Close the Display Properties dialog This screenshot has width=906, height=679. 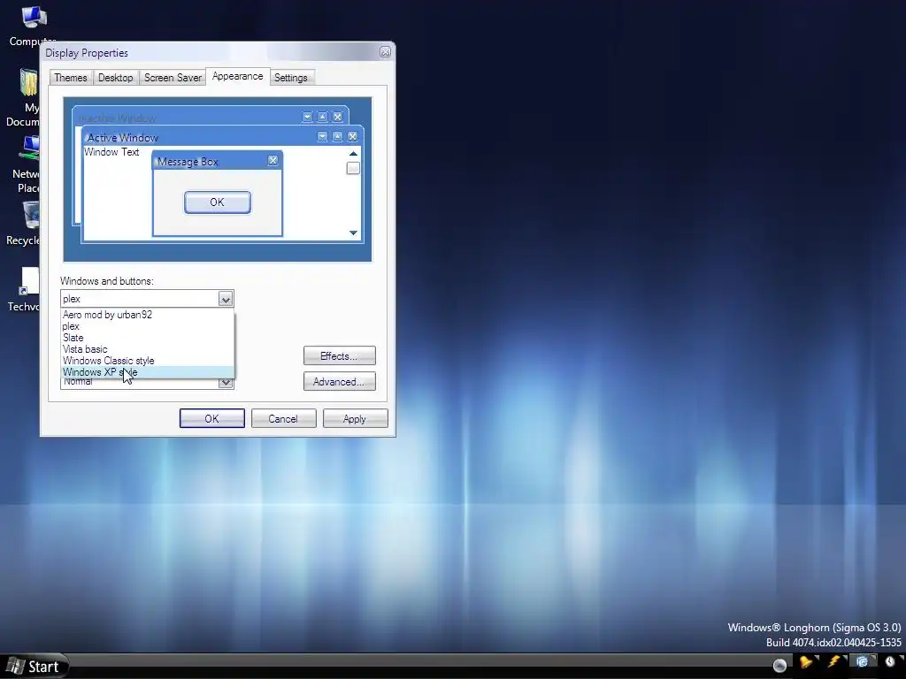coord(385,52)
